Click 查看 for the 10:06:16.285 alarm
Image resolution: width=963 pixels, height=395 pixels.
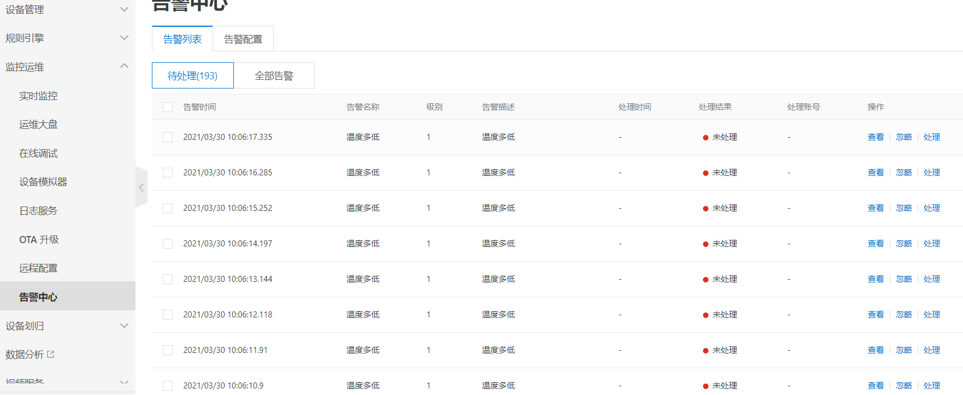pyautogui.click(x=876, y=173)
